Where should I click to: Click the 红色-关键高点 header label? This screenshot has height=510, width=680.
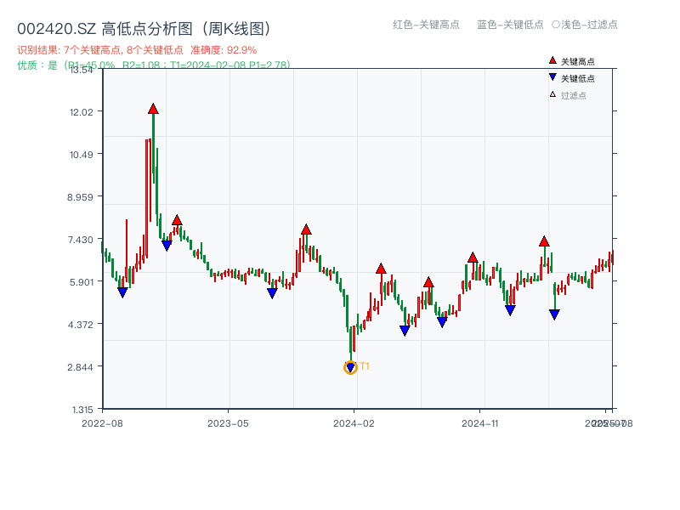click(x=426, y=25)
